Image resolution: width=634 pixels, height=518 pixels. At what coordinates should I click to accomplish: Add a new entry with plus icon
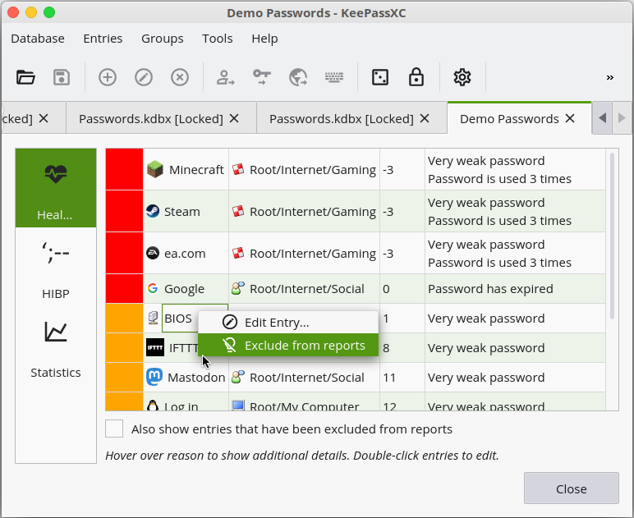[x=108, y=77]
